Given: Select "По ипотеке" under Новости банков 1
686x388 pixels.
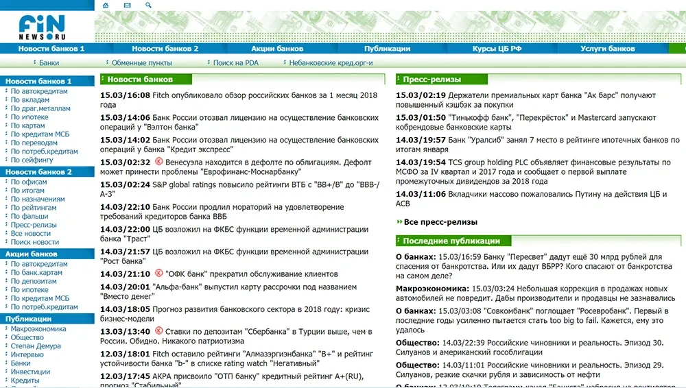Looking at the screenshot, I should [29, 117].
